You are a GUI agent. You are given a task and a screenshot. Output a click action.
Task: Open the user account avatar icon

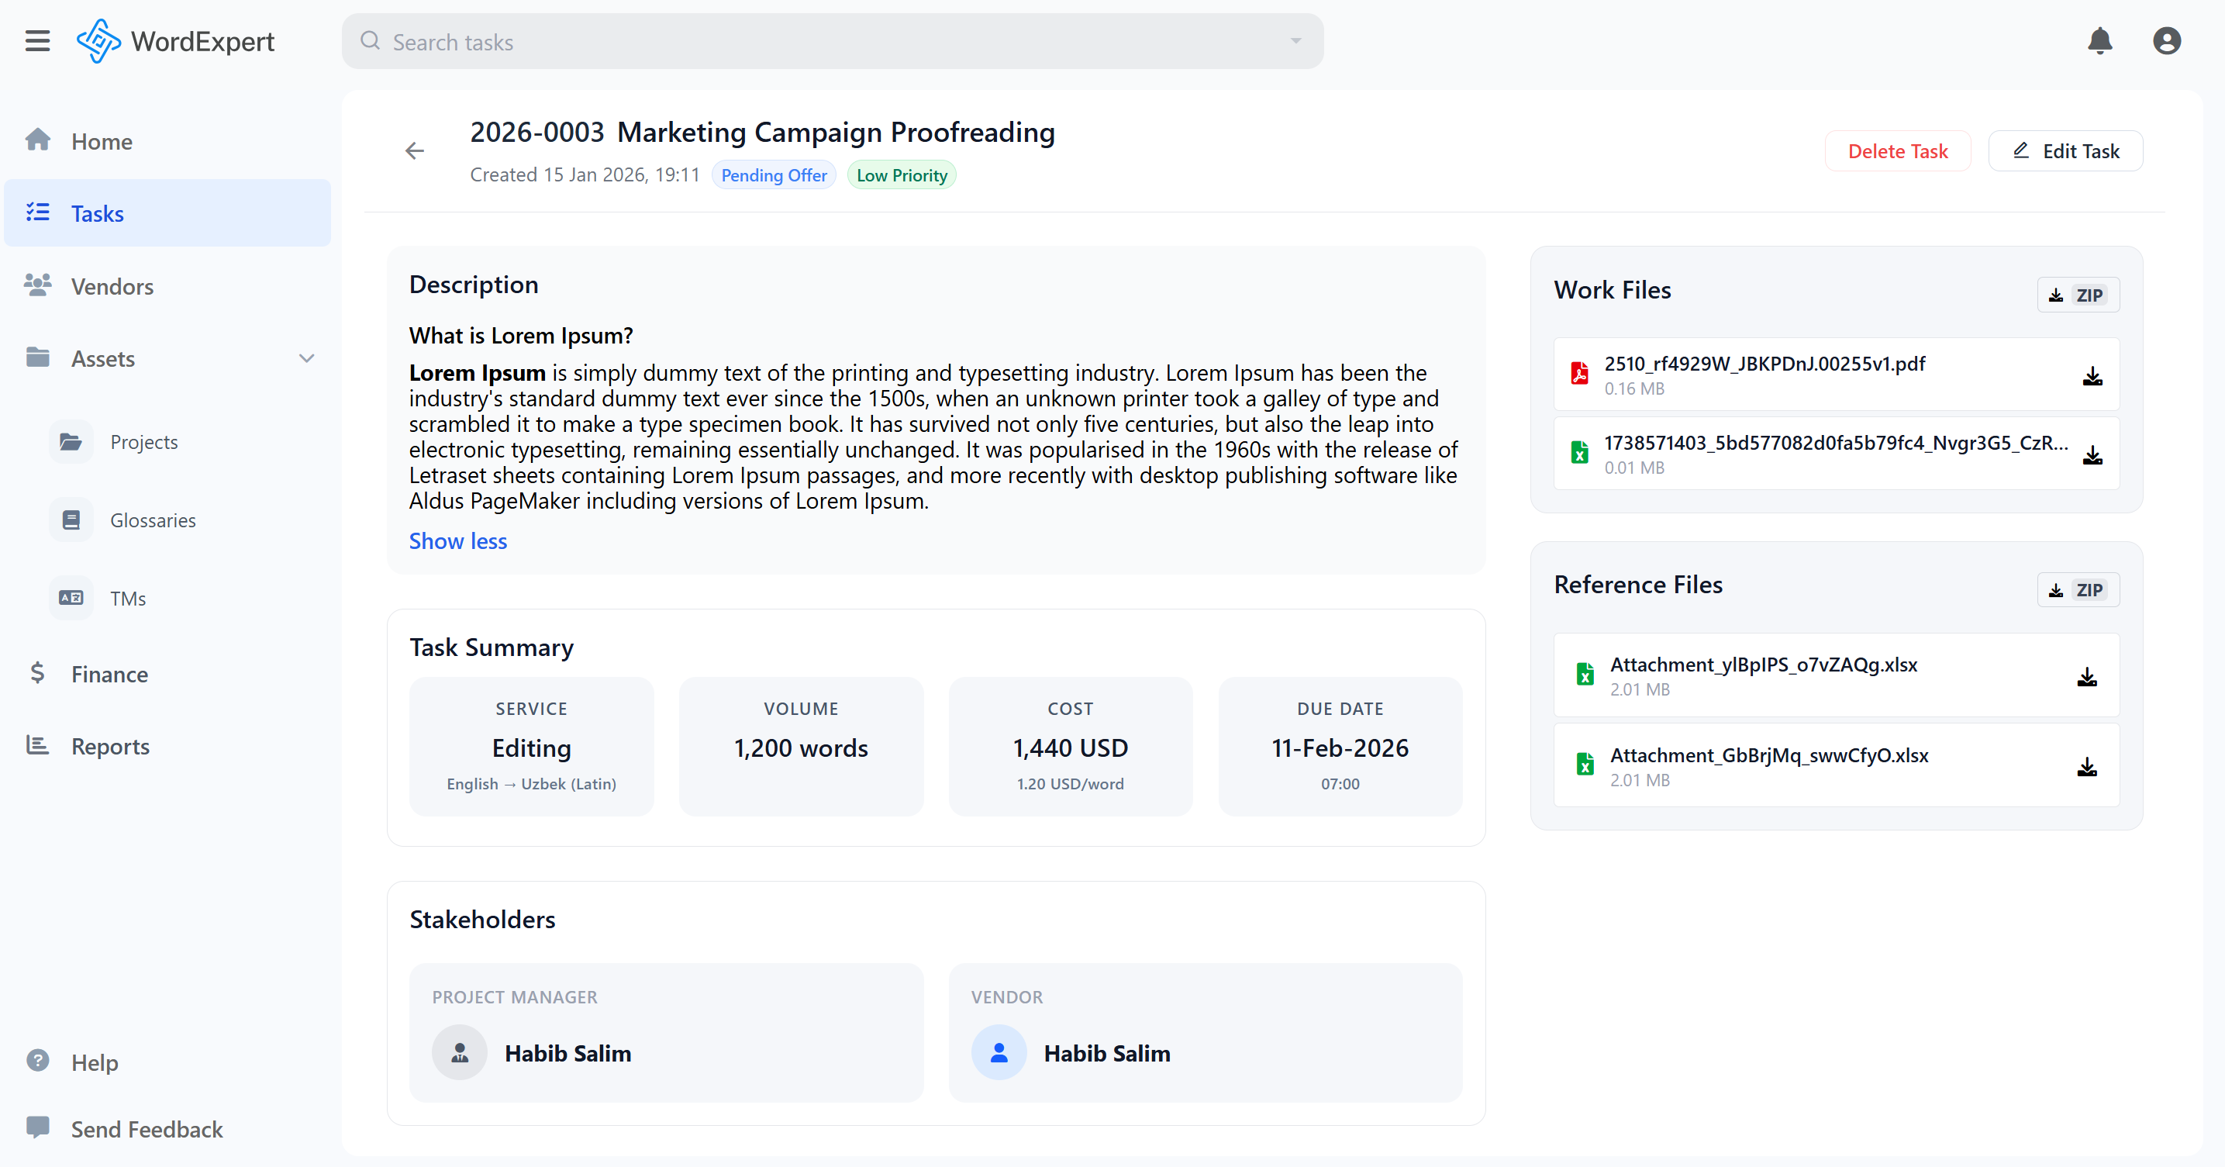2166,40
